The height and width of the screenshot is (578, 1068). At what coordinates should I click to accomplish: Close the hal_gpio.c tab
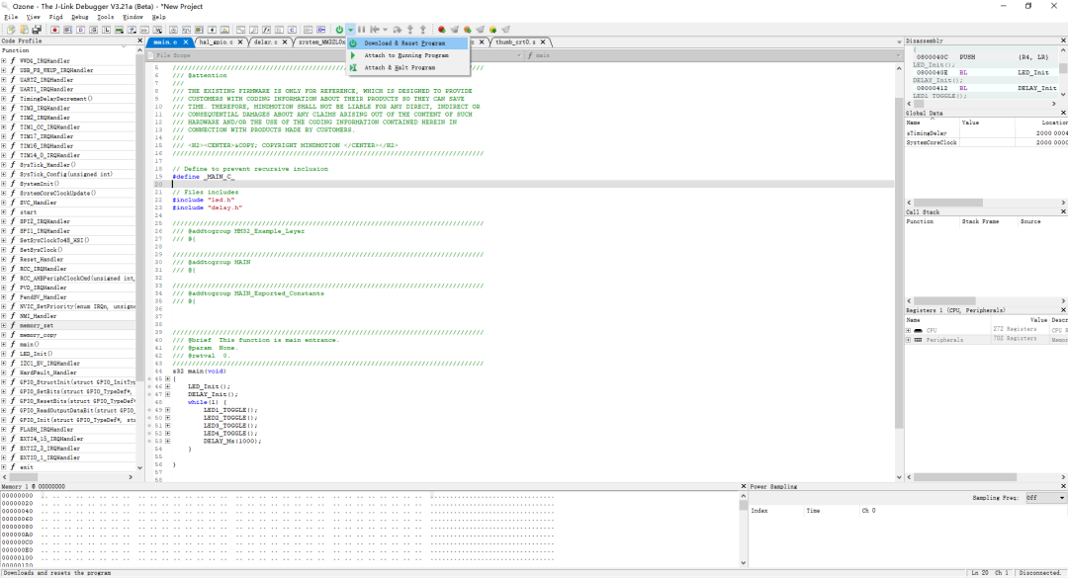tap(239, 42)
